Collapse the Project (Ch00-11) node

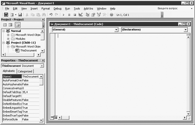(4, 43)
